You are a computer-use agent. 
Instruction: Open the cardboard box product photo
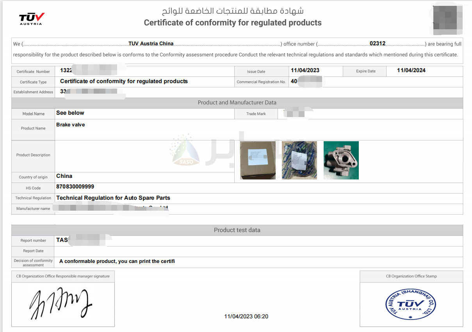click(x=258, y=160)
